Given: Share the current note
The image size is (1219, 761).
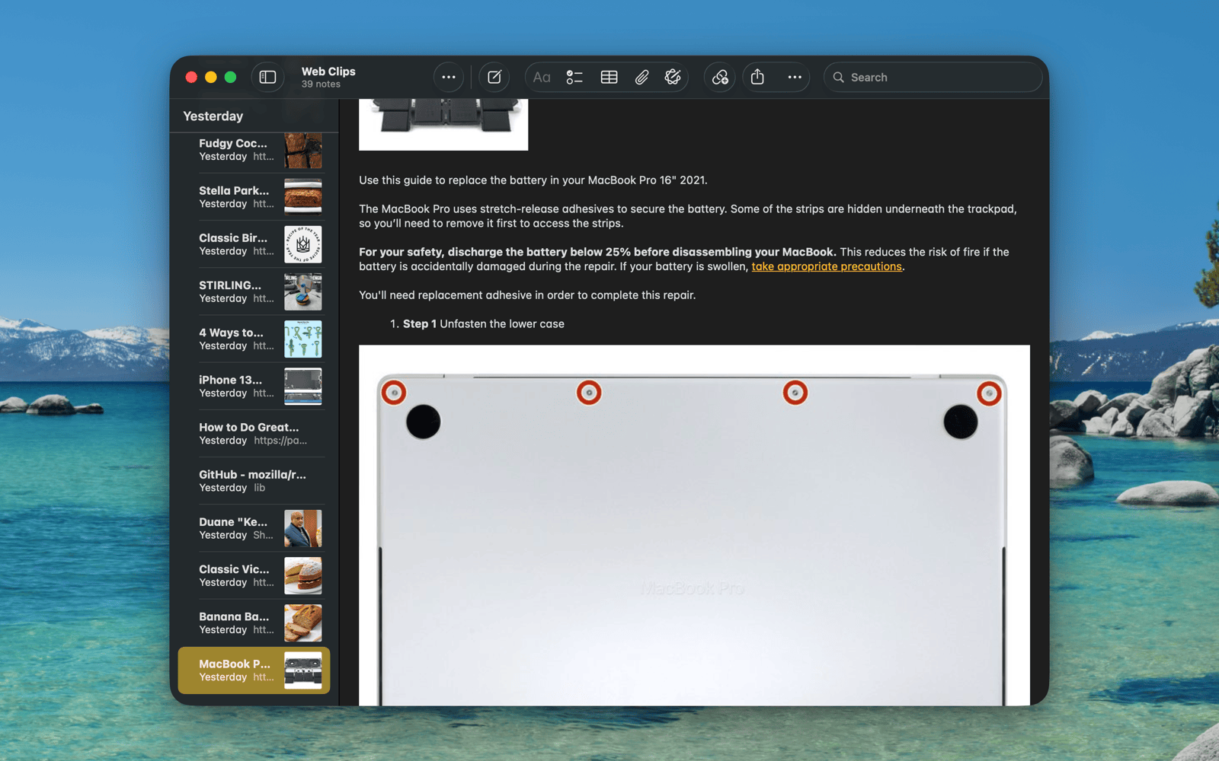Looking at the screenshot, I should click(757, 77).
